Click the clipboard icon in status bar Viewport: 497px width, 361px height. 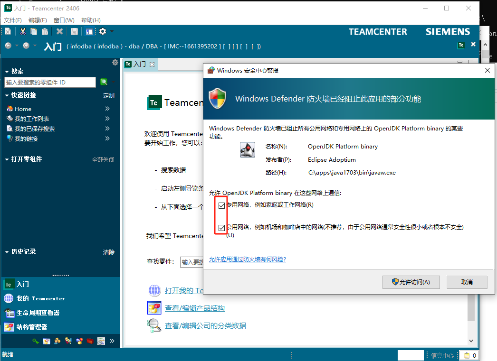coord(467,355)
